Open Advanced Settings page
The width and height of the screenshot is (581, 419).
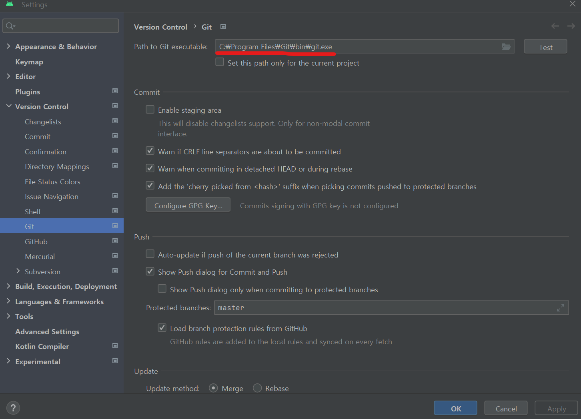(47, 332)
